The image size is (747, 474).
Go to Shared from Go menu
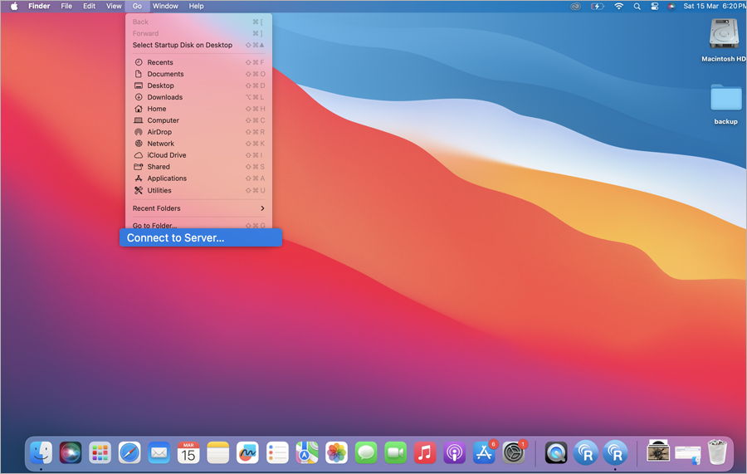click(198, 167)
